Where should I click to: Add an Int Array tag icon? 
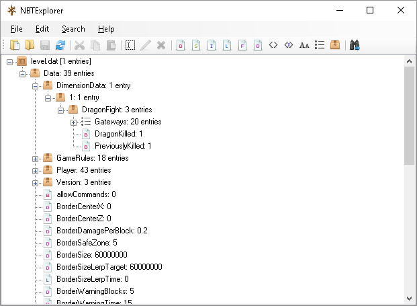[x=289, y=45]
